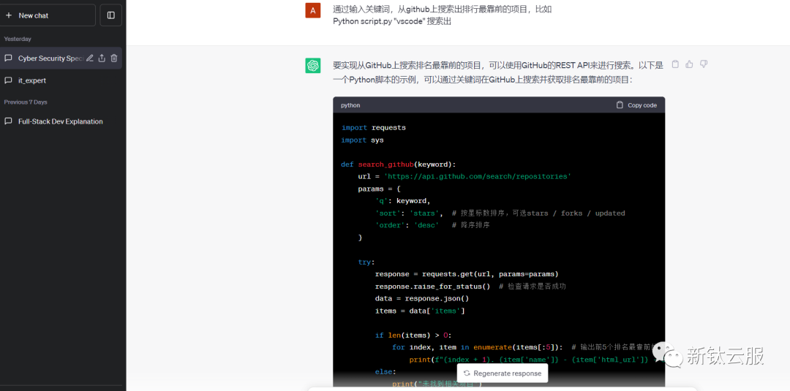Viewport: 790px width, 391px height.
Task: Click the ChatGPT logo avatar
Action: point(313,66)
